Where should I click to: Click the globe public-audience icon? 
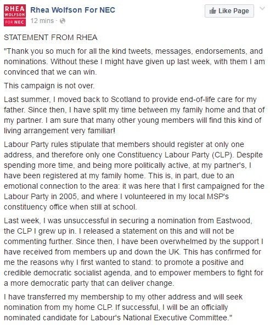click(x=63, y=21)
